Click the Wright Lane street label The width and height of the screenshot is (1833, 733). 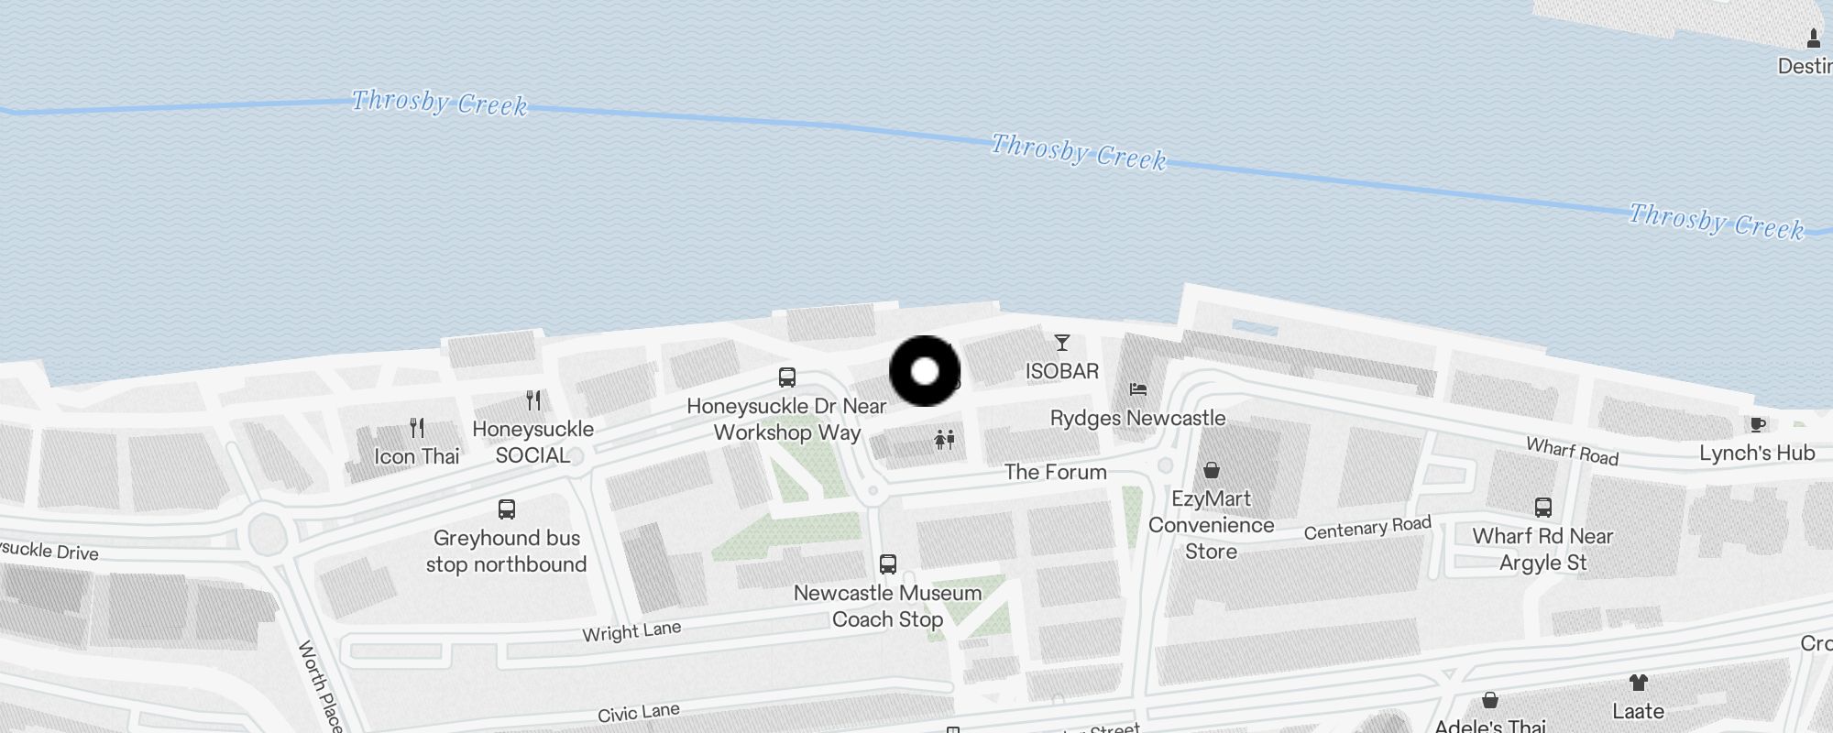tap(631, 631)
